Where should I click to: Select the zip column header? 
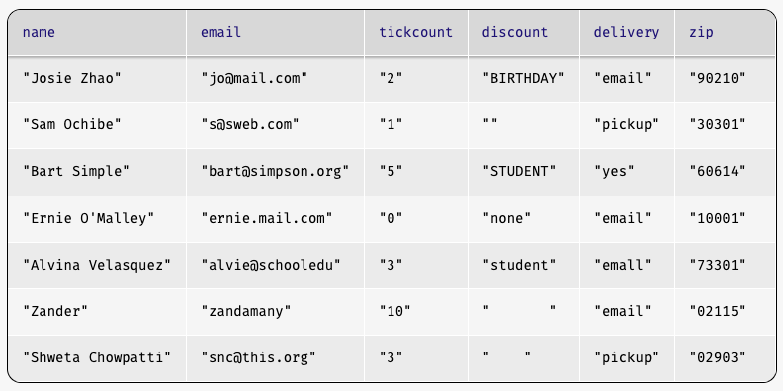(x=725, y=33)
